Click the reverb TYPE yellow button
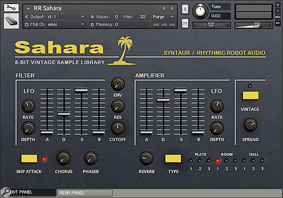The width and height of the screenshot is (283, 198). click(x=173, y=159)
